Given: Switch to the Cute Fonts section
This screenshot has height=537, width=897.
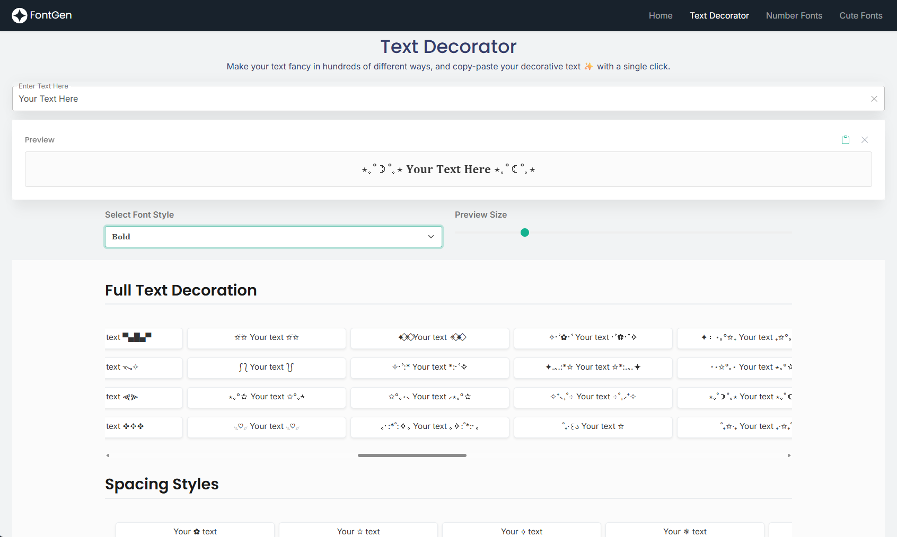Looking at the screenshot, I should [x=860, y=15].
